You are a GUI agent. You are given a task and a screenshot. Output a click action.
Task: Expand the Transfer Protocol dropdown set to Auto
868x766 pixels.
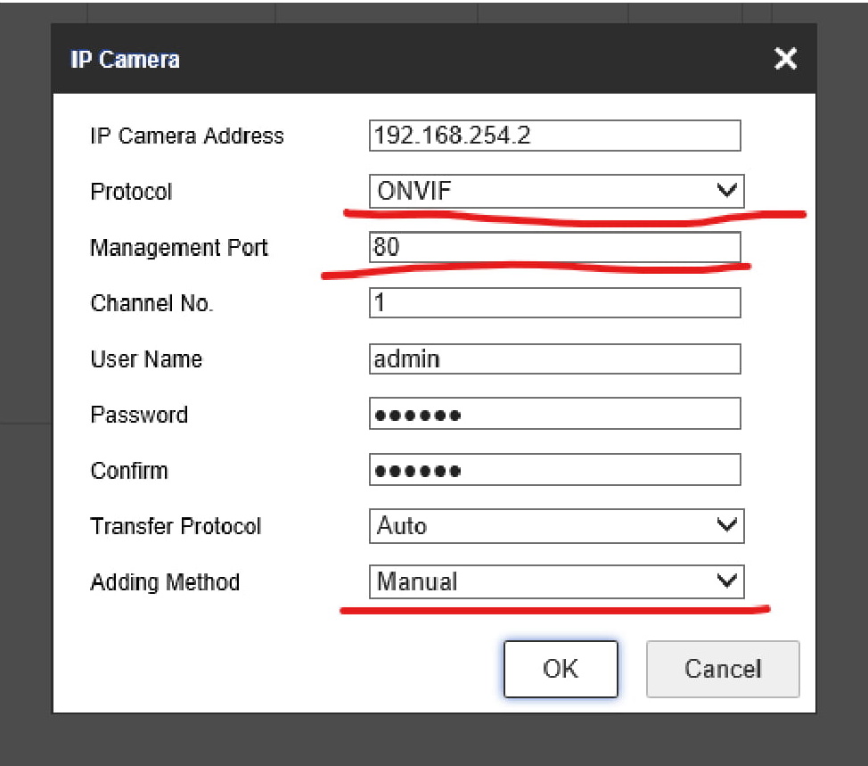tap(556, 526)
